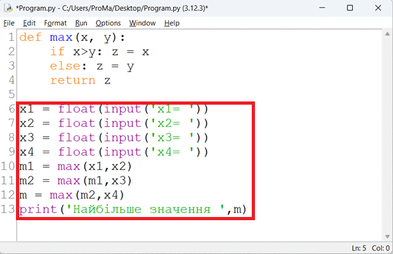Click the 'print' function on line 13
Screen dimensions: 393x254
coord(38,210)
